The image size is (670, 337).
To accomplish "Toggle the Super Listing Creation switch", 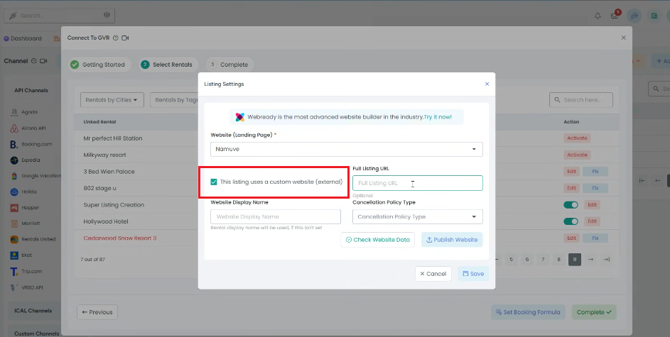I will 571,205.
